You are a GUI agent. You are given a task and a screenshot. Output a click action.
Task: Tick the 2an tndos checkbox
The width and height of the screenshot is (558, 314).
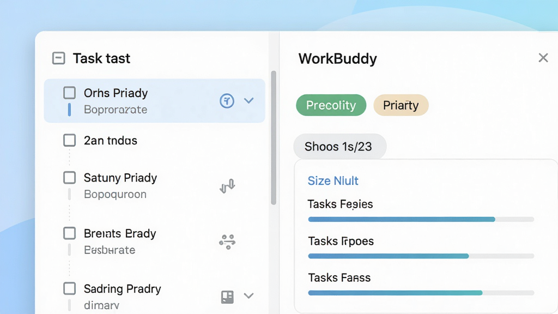[x=69, y=140]
